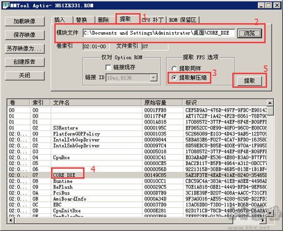Viewport: 283px width, 231px height.
Task: Click the 浏览 (Browse) button
Action: (249, 33)
